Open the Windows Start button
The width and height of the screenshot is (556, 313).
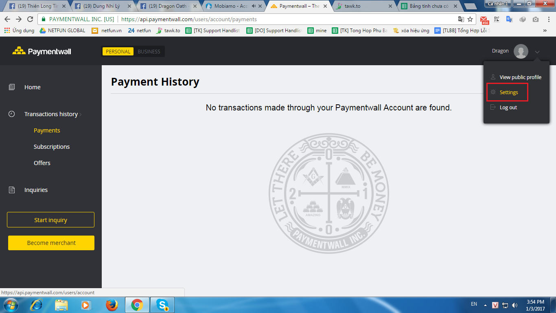pyautogui.click(x=11, y=305)
